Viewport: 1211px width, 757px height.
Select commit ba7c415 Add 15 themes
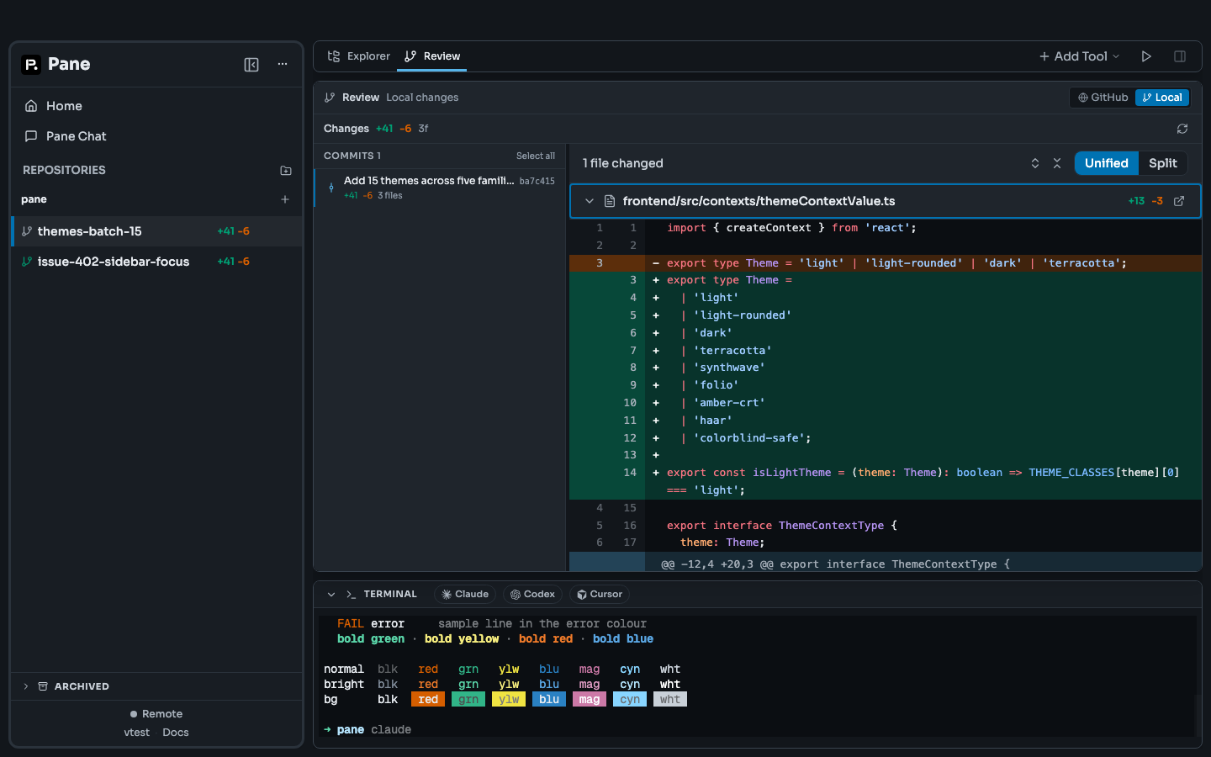click(441, 187)
